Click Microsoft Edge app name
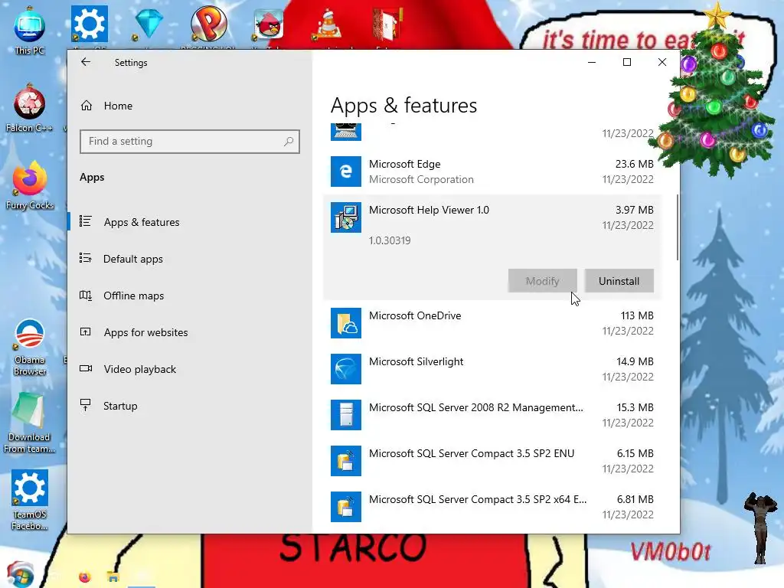The height and width of the screenshot is (588, 784). (404, 164)
